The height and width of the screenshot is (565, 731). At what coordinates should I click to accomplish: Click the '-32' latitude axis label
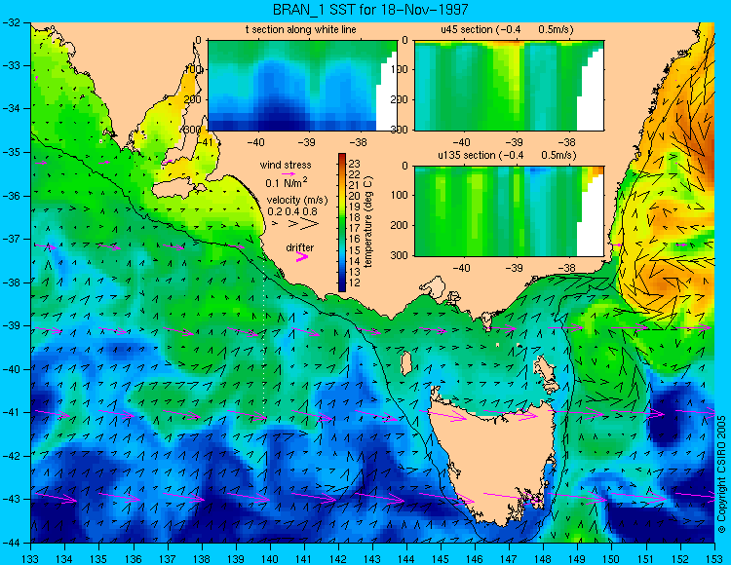13,21
